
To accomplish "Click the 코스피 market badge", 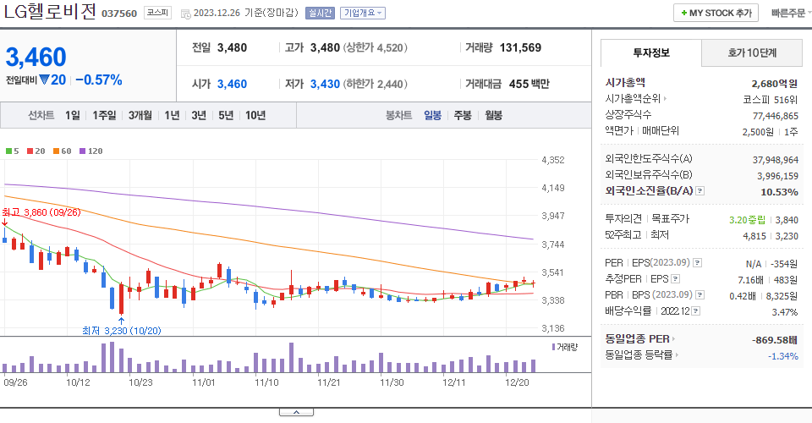I will 158,13.
